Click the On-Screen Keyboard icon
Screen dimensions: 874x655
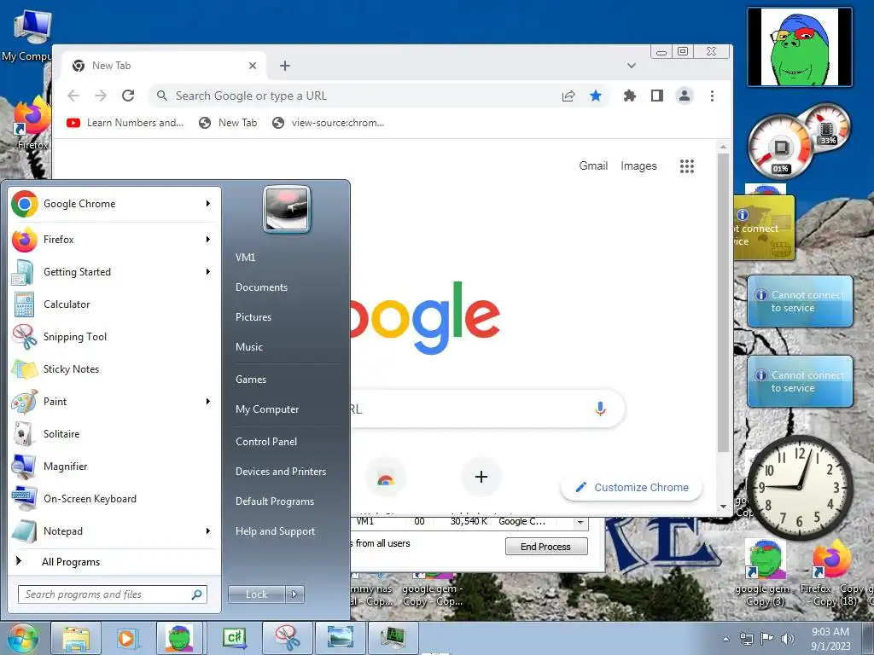24,499
